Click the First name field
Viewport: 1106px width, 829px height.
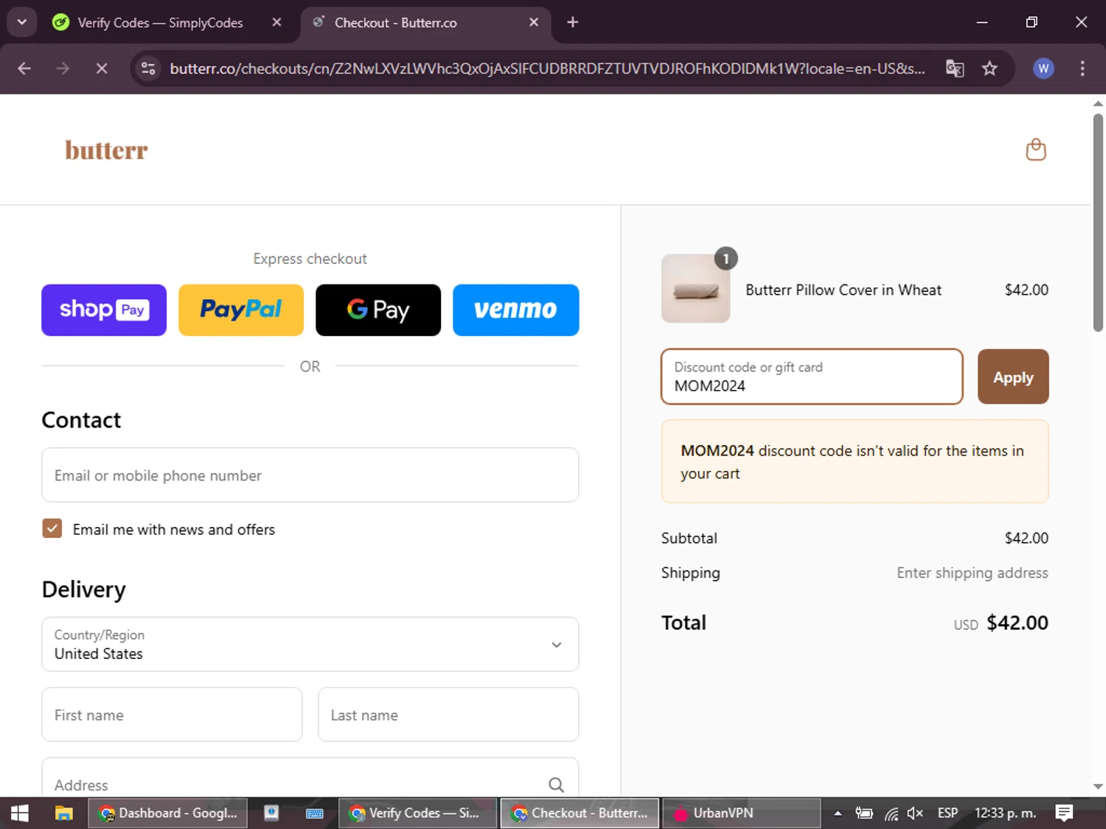coord(172,715)
